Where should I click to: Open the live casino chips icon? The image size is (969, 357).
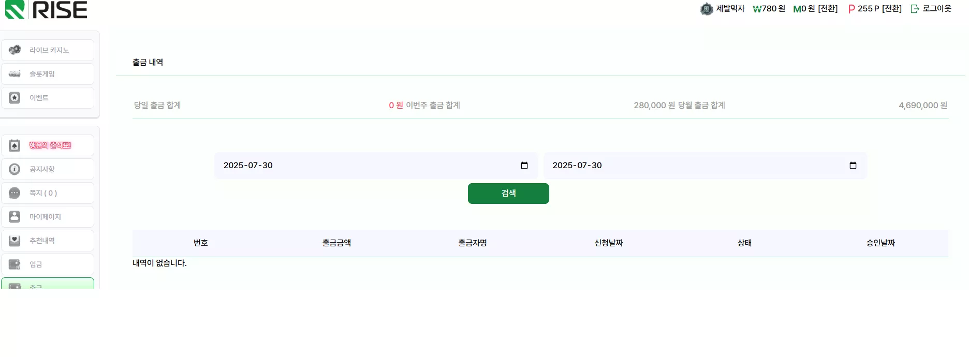(x=14, y=50)
